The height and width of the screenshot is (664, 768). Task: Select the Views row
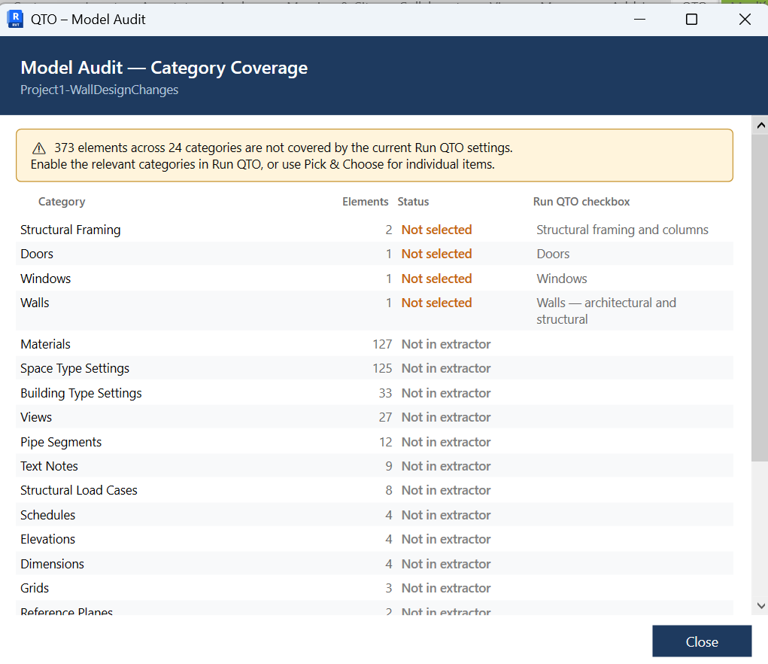click(x=375, y=417)
